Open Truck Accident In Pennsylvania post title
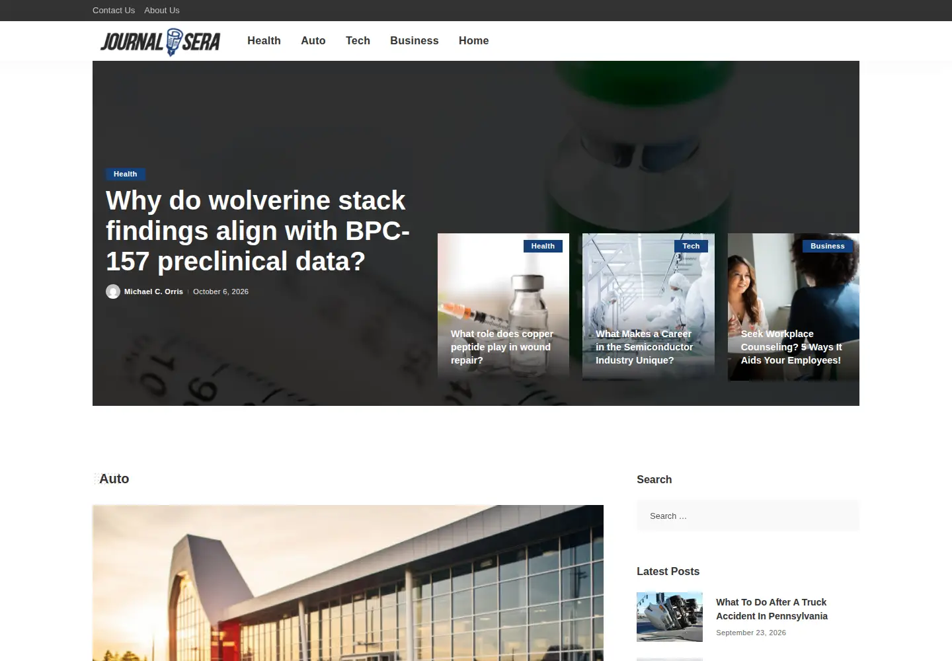The height and width of the screenshot is (661, 952). click(x=772, y=609)
